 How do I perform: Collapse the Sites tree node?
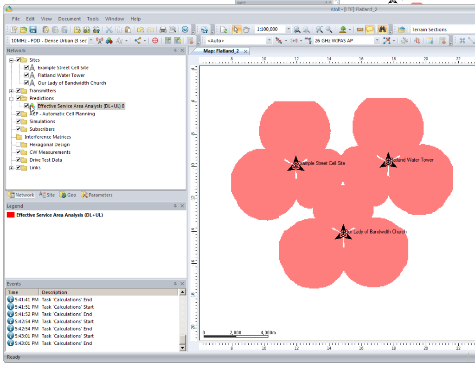10,59
